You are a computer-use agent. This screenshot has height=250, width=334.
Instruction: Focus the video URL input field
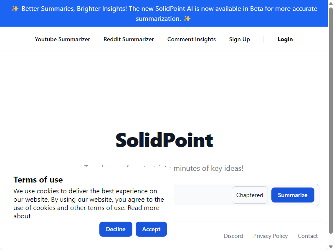click(x=202, y=195)
